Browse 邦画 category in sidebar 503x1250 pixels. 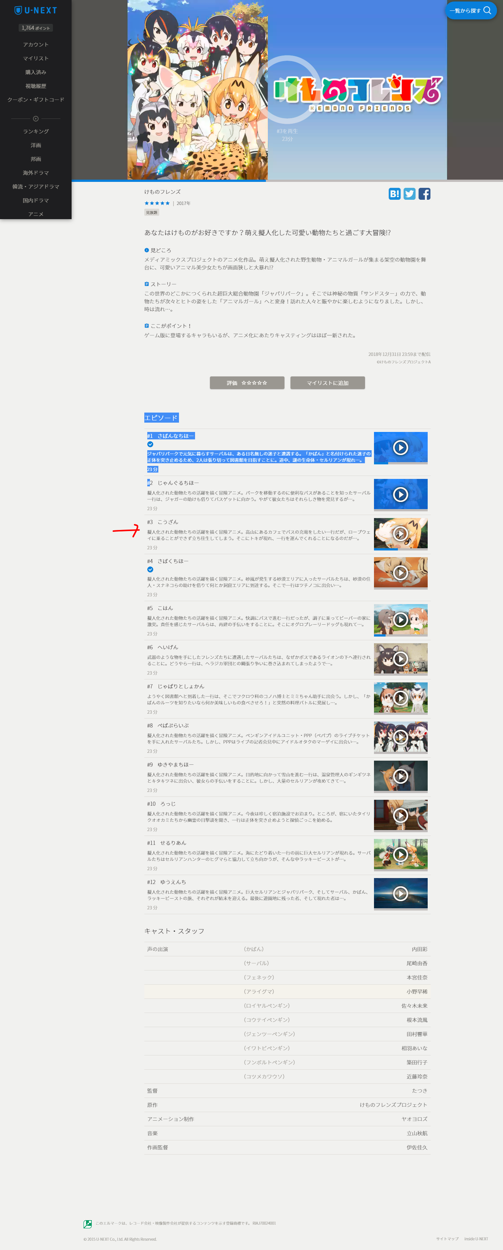(x=36, y=159)
